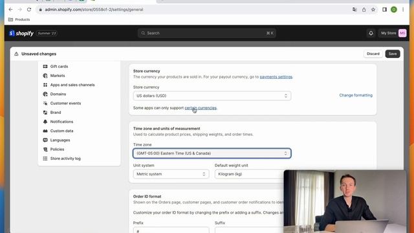Image resolution: width=414 pixels, height=233 pixels.
Task: Click the Customer events icon
Action: [45, 104]
